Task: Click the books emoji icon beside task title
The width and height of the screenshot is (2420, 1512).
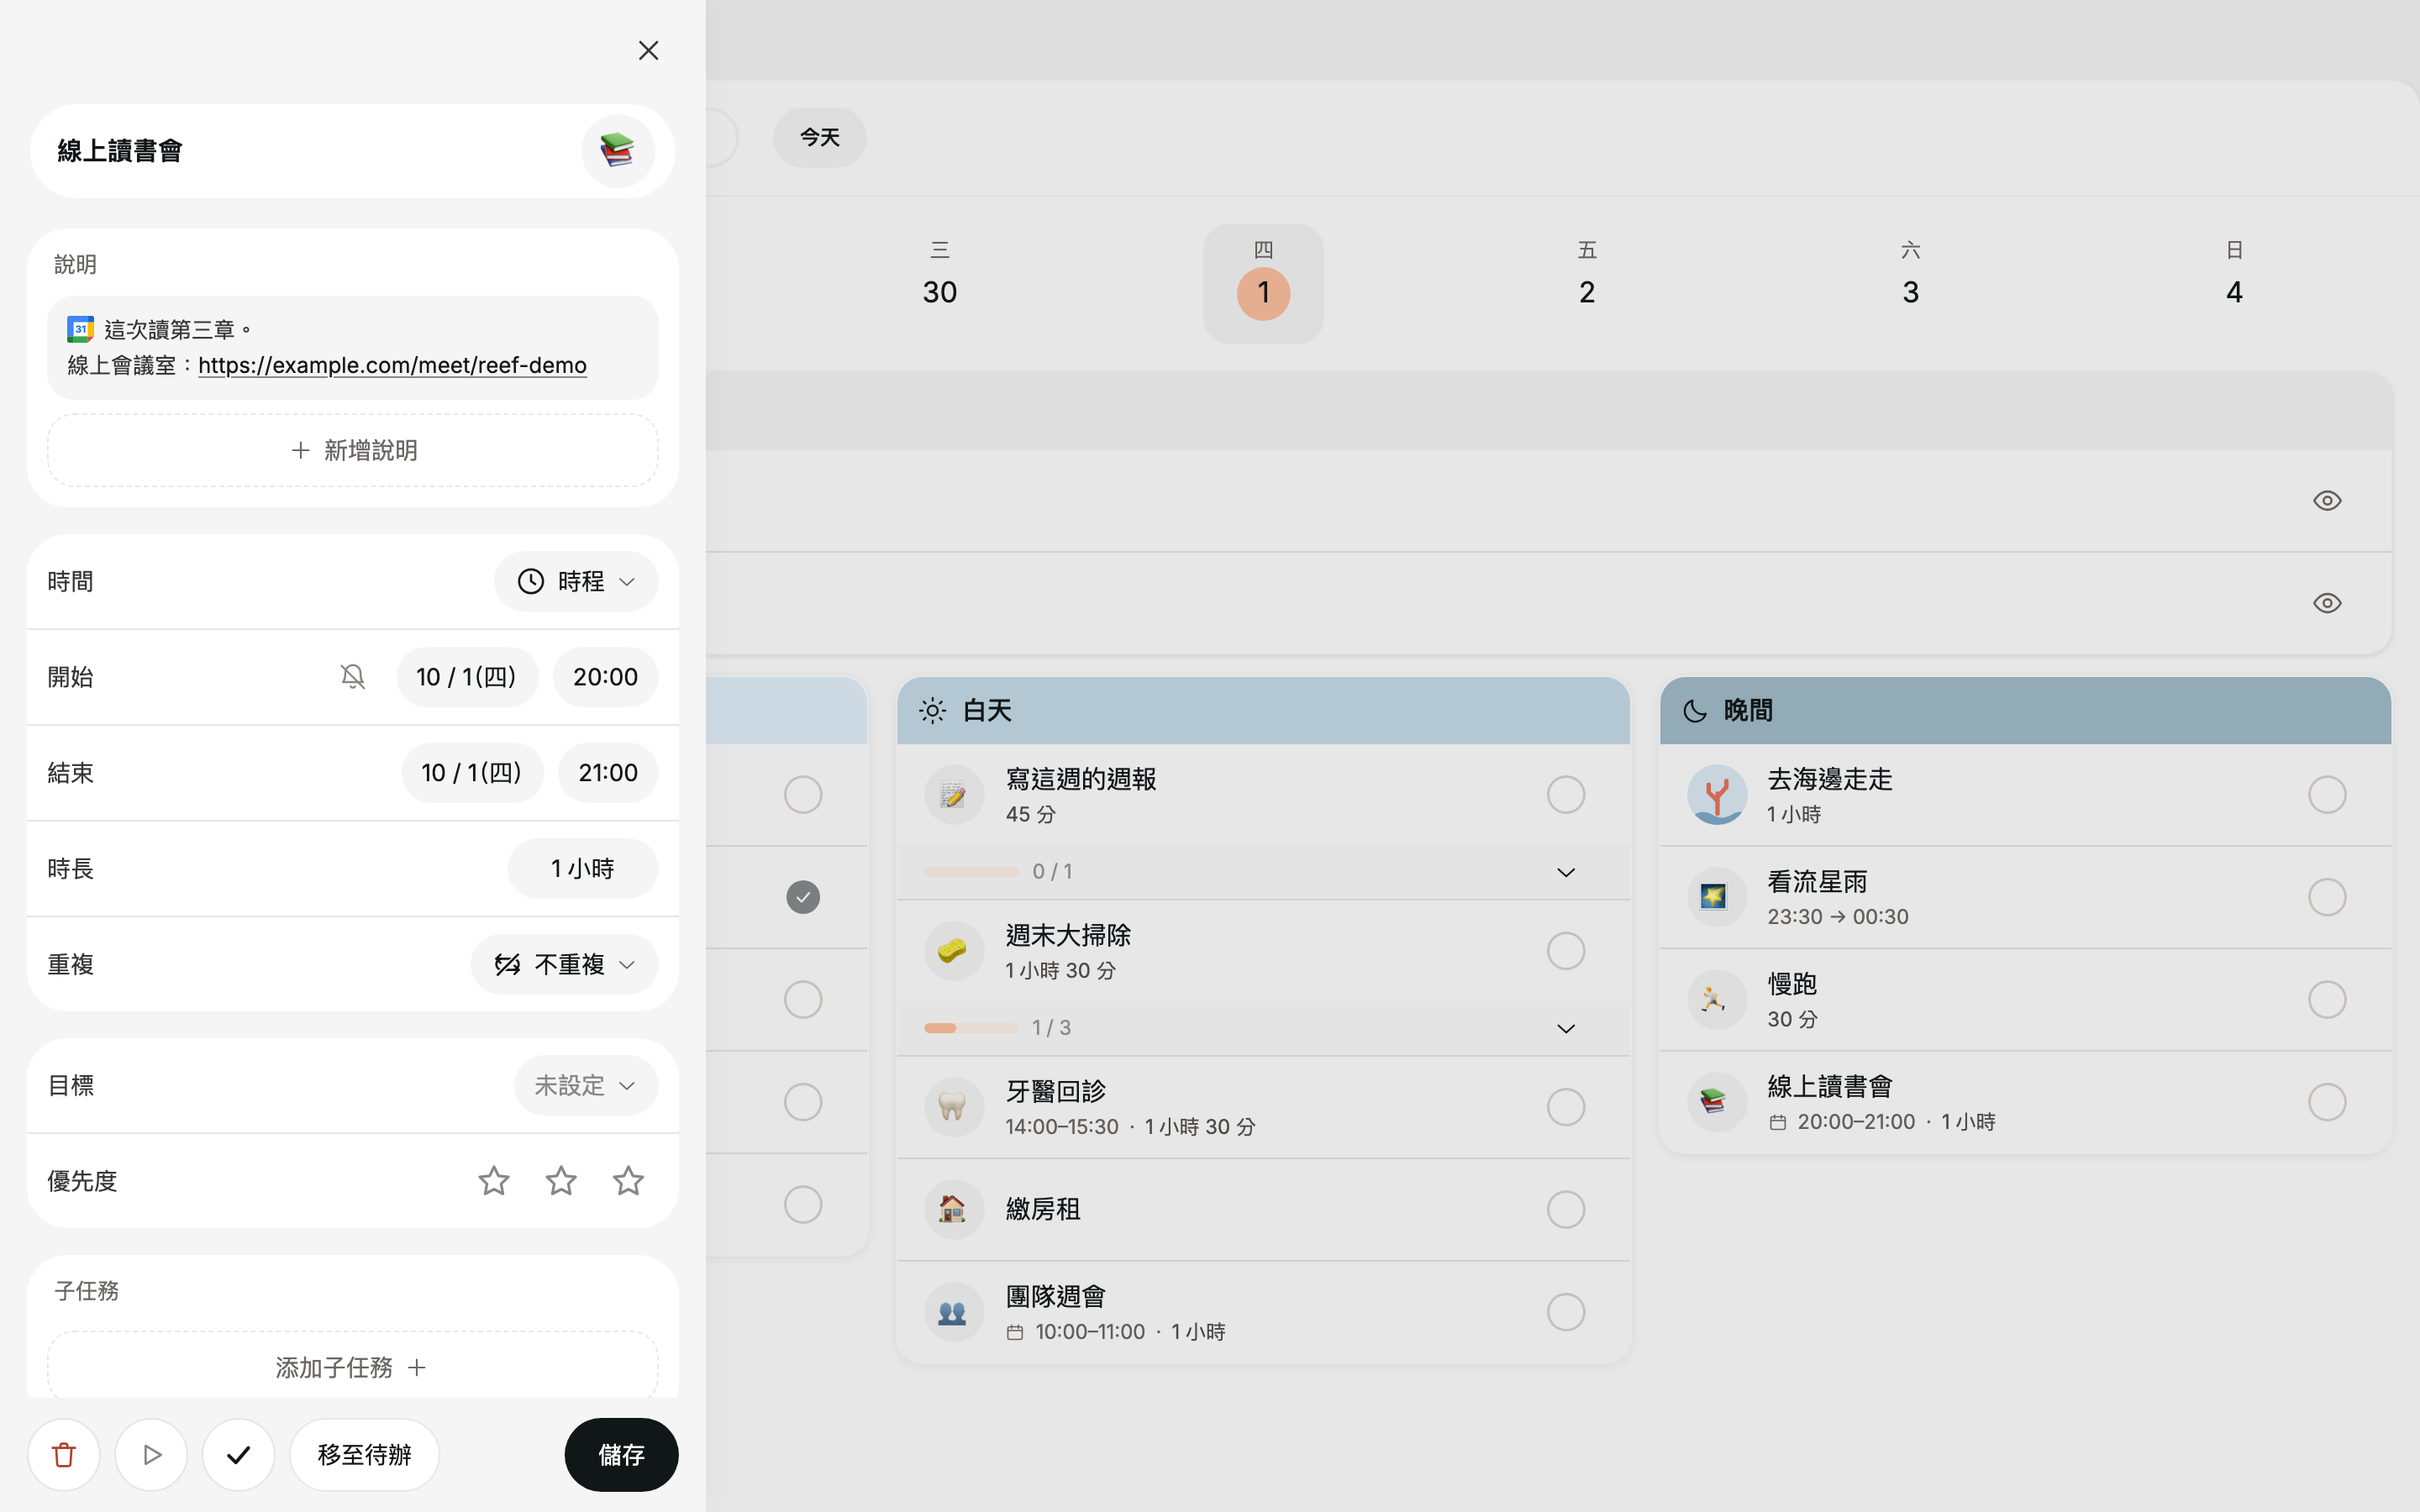Action: [x=618, y=151]
